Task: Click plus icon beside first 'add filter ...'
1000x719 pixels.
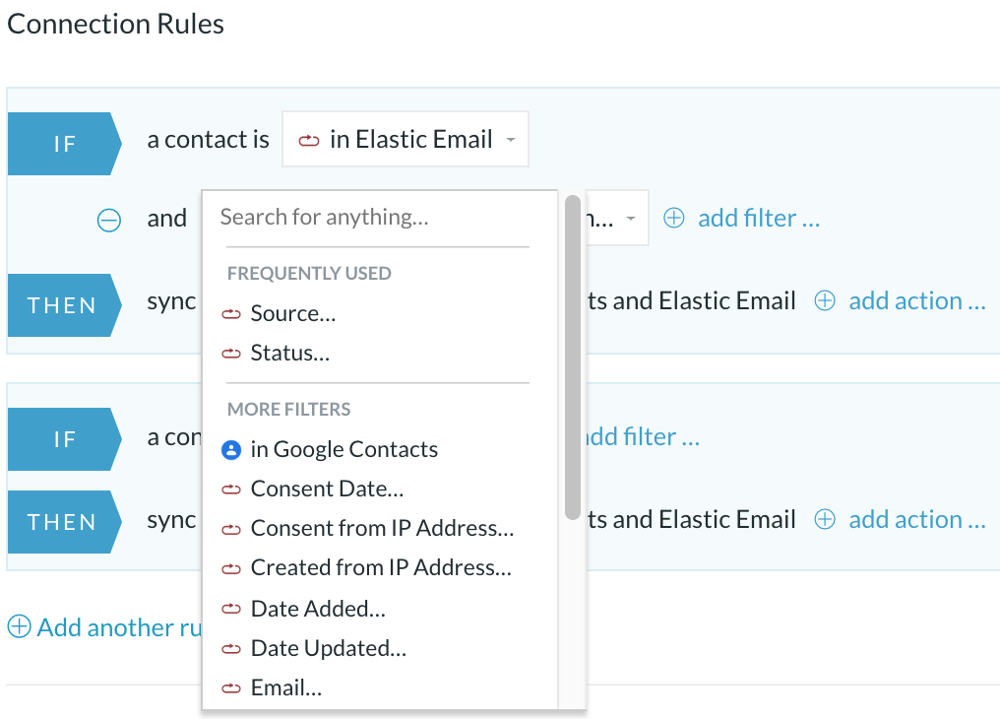Action: [674, 219]
